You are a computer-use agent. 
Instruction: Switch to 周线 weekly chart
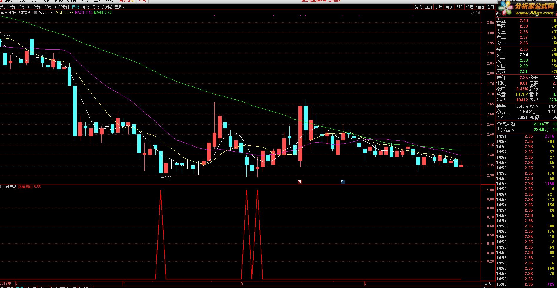click(x=86, y=7)
